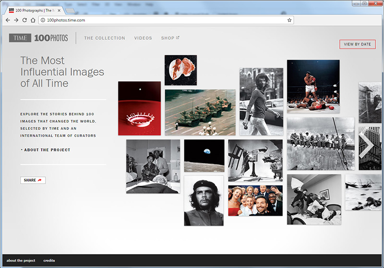Open the Che Guevara portrait
384x268 pixels.
pyautogui.click(x=204, y=200)
